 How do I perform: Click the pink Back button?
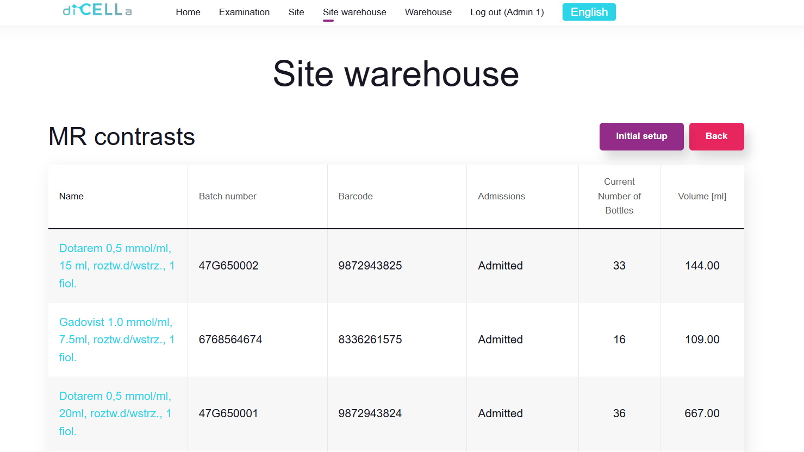[x=716, y=136]
